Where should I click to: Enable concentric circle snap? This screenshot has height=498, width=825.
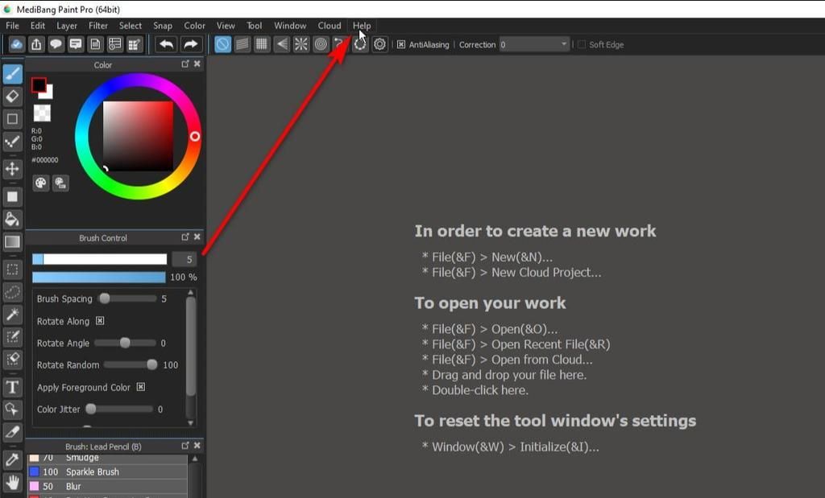[x=321, y=45]
